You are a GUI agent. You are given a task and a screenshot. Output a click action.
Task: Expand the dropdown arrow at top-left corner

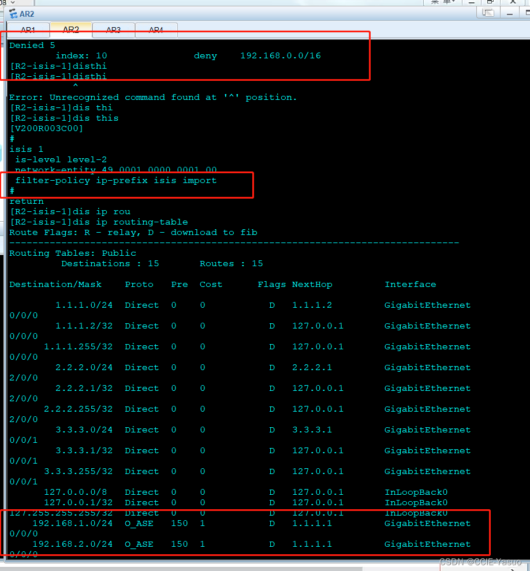13,2
